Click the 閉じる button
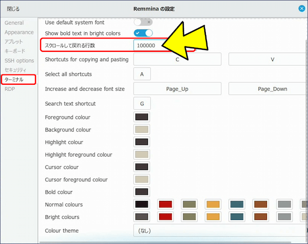308x244 pixels. coord(13,9)
